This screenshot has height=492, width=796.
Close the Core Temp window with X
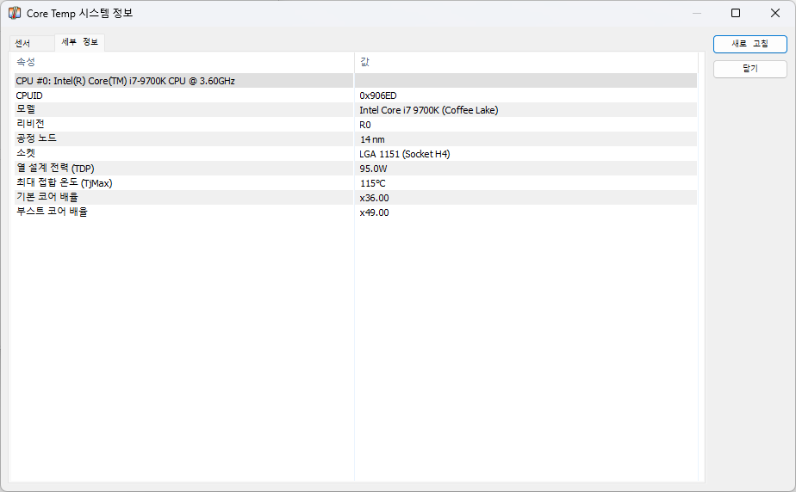(774, 13)
